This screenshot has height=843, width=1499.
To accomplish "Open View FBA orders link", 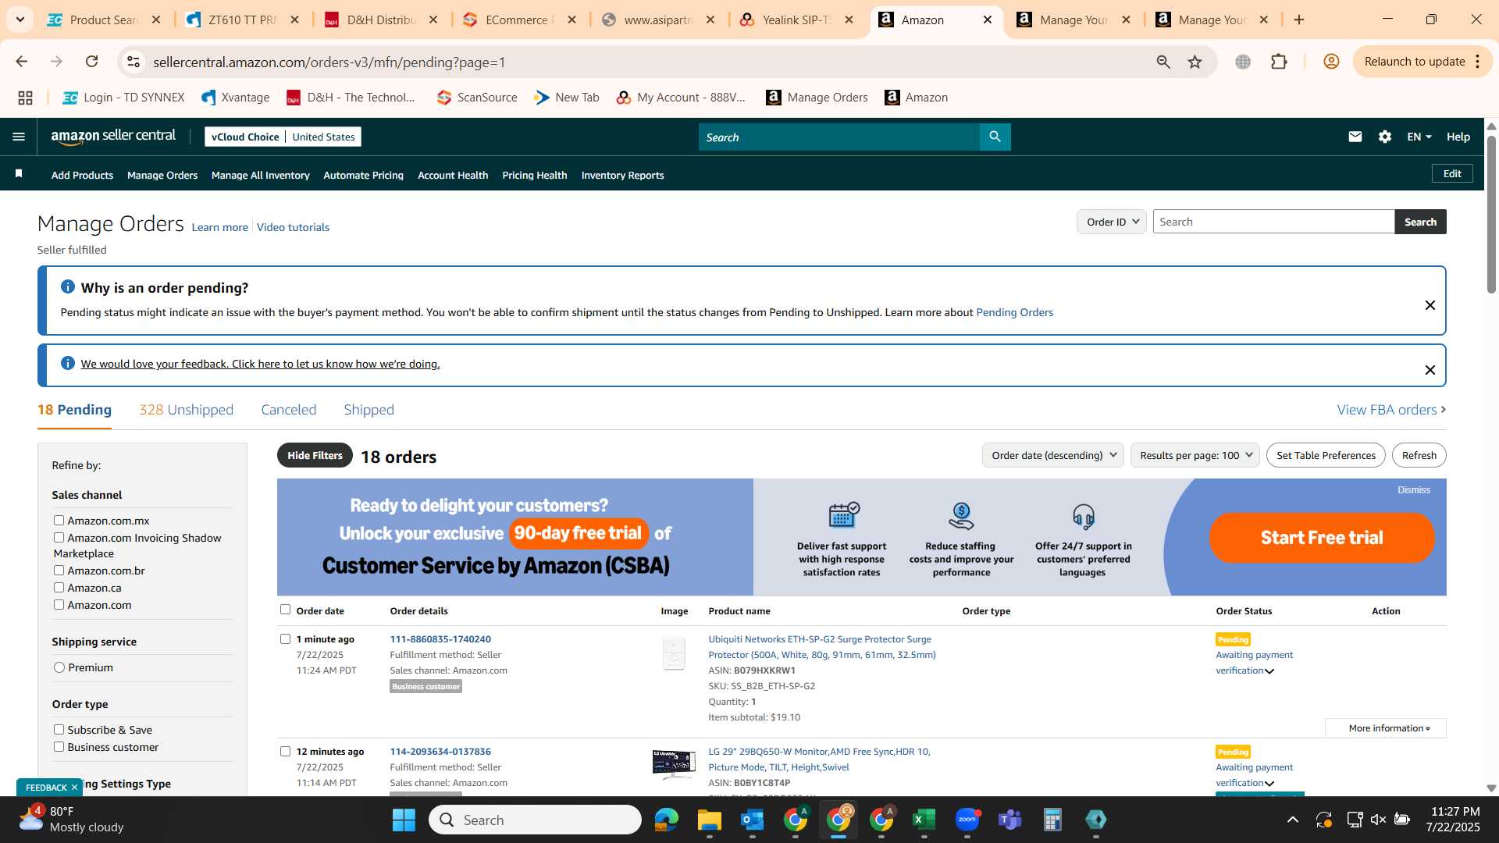I will 1391,410.
